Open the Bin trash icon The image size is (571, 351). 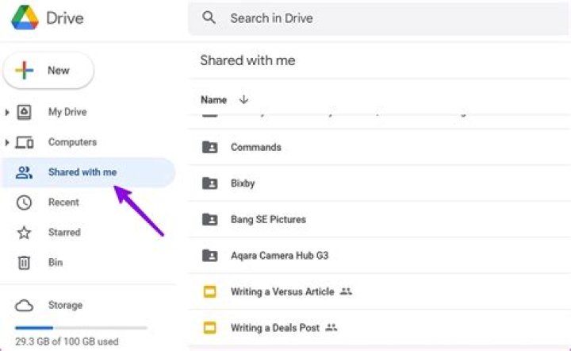pos(24,263)
